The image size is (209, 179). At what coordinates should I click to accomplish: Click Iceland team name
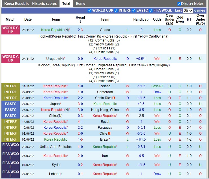(105, 86)
